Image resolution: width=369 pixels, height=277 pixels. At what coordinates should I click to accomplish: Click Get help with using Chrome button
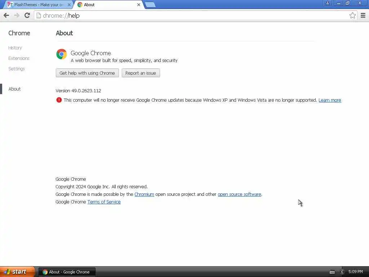(87, 73)
